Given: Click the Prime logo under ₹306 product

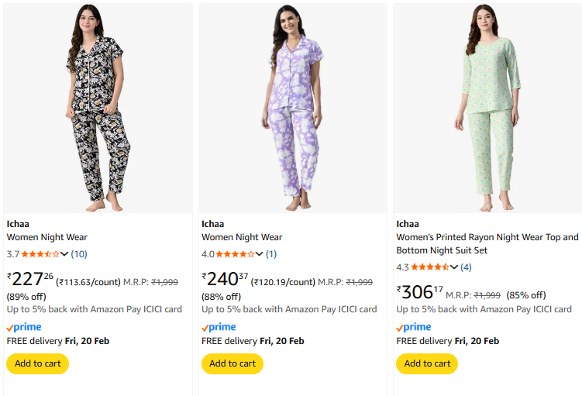Looking at the screenshot, I should point(413,327).
